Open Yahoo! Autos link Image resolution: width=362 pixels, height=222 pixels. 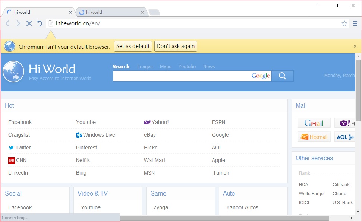(x=242, y=208)
